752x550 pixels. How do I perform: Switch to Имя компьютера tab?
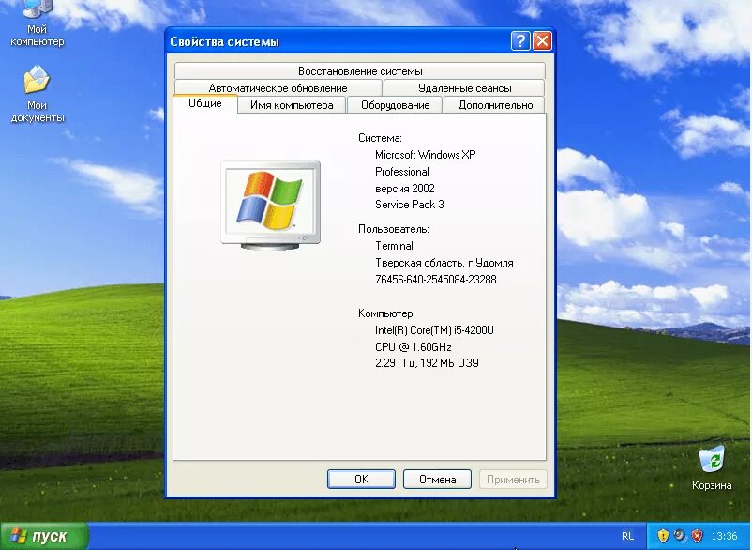pos(292,105)
